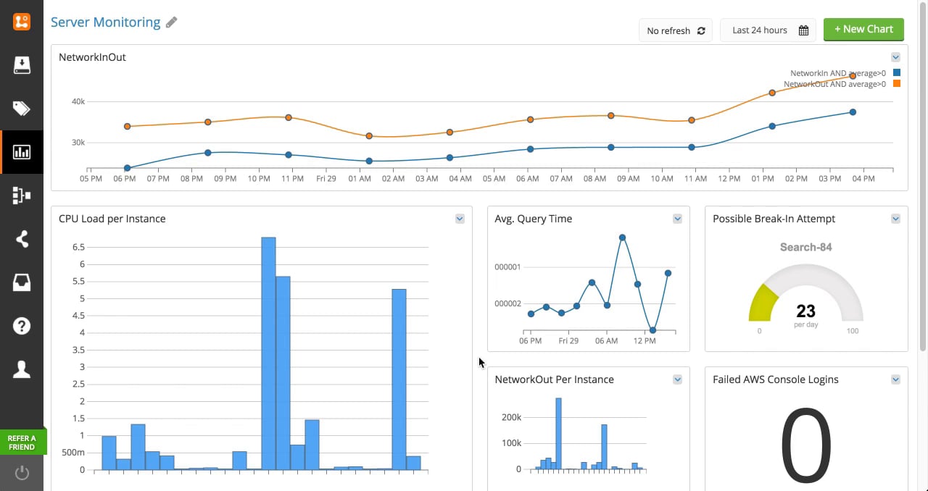Click the last blue NetworkIn data point
928x491 pixels.
point(853,112)
